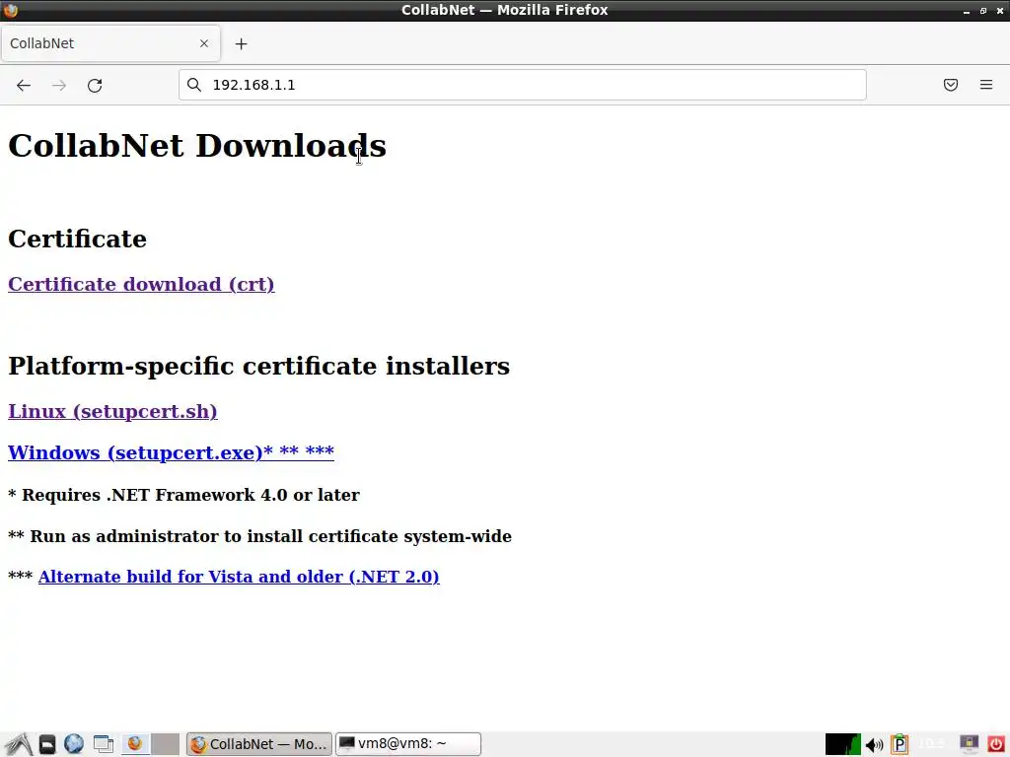Screen dimensions: 1010x757
Task: Click the Certificate section heading
Action: pyautogui.click(x=77, y=239)
